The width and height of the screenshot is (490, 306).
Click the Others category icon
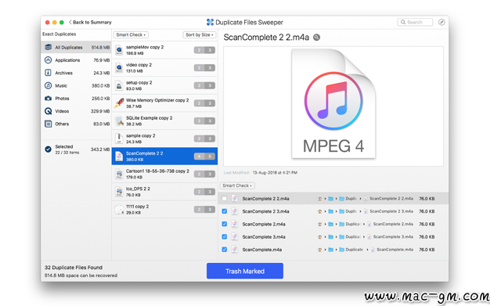(48, 124)
